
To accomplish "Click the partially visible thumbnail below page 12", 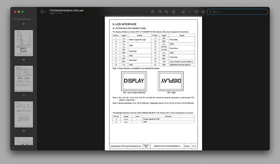I will tap(24, 141).
